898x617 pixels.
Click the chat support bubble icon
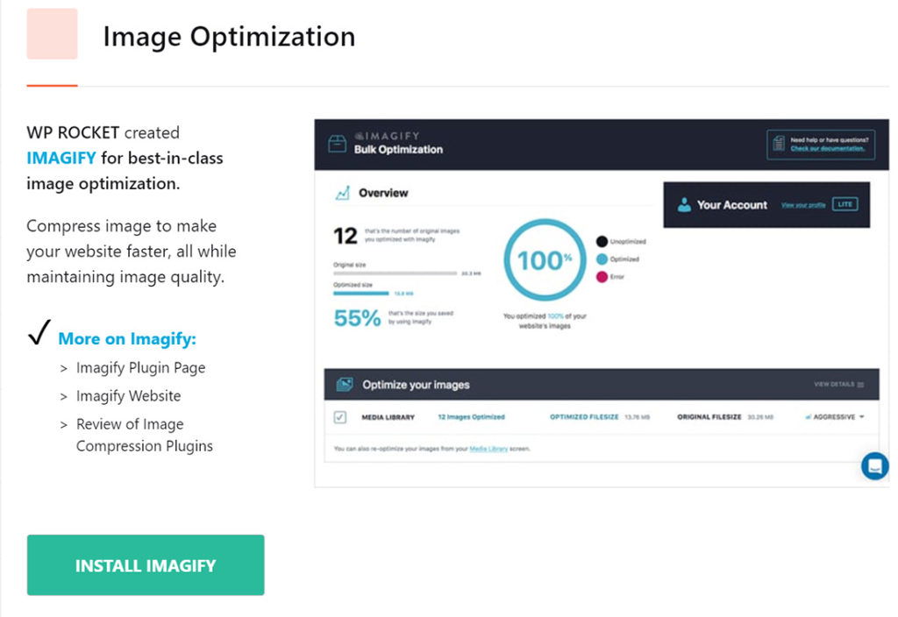pos(874,466)
